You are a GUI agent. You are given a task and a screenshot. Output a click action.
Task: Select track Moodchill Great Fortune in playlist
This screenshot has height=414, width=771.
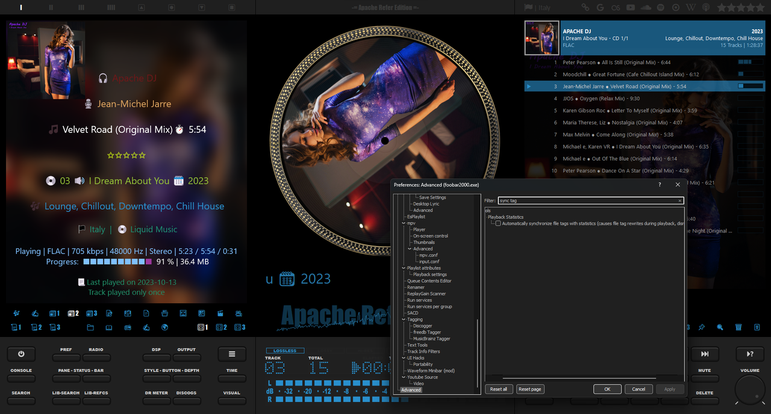[645, 75]
